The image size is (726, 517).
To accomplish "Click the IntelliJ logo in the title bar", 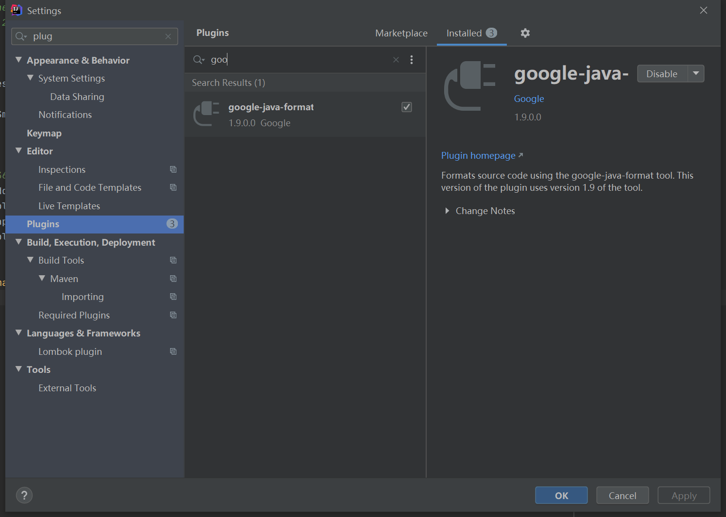I will [x=16, y=10].
